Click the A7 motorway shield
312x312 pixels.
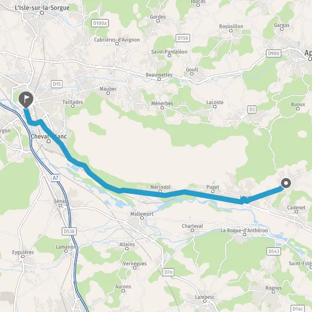[x=55, y=178]
